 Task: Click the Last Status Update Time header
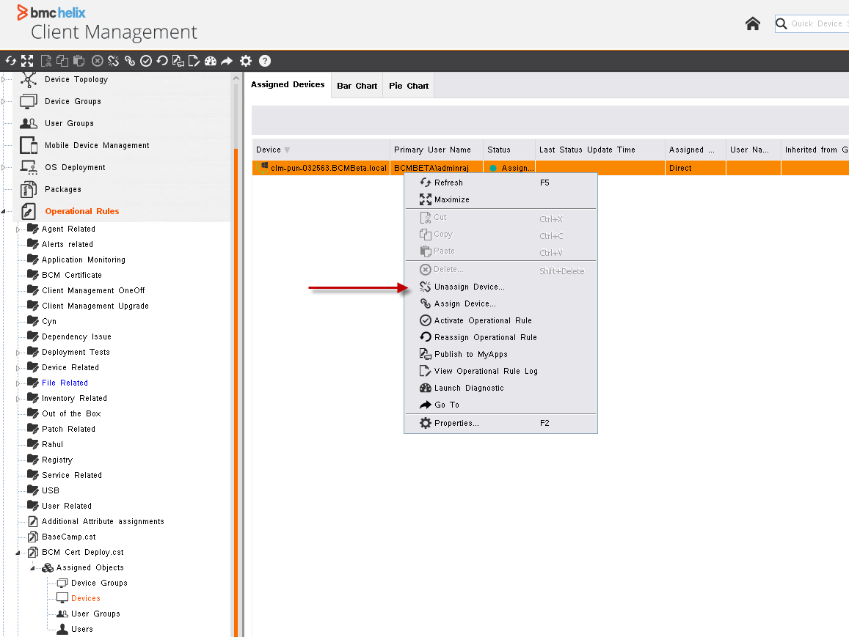pyautogui.click(x=600, y=150)
